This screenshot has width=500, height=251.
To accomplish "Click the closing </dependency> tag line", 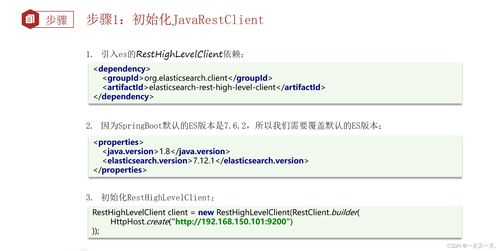I will click(124, 97).
